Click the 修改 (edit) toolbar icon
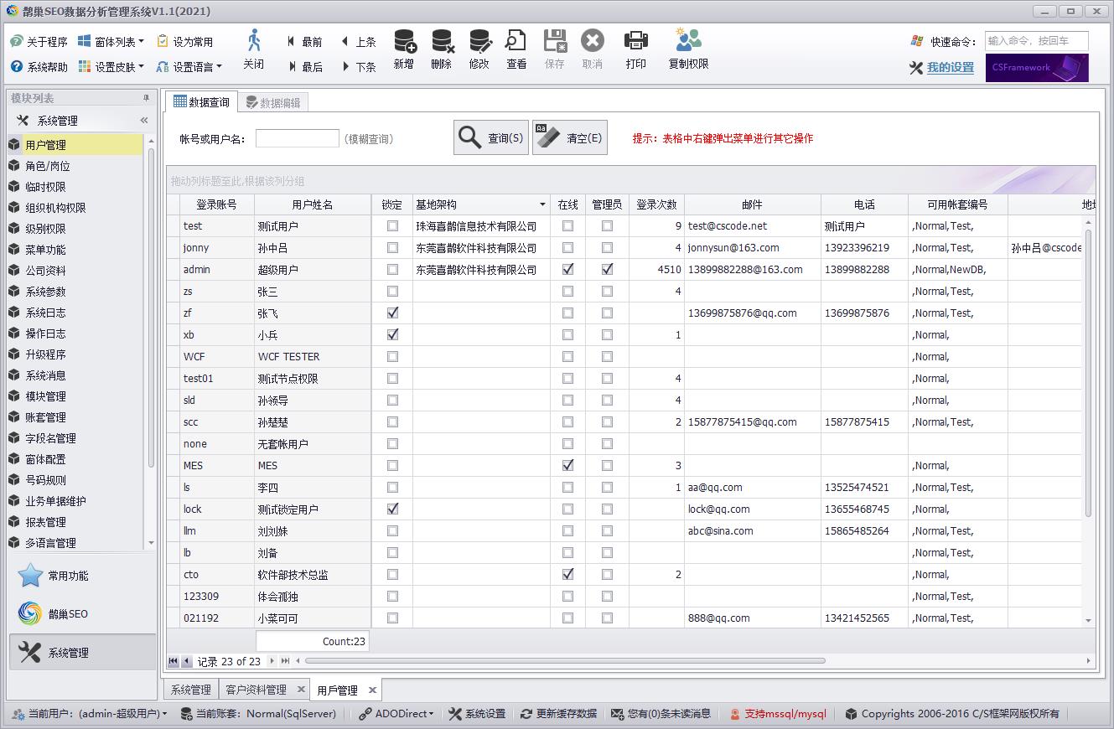The image size is (1114, 729). pos(479,42)
